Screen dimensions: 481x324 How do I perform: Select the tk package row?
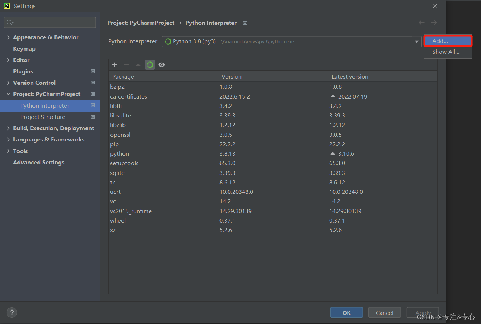coord(273,182)
